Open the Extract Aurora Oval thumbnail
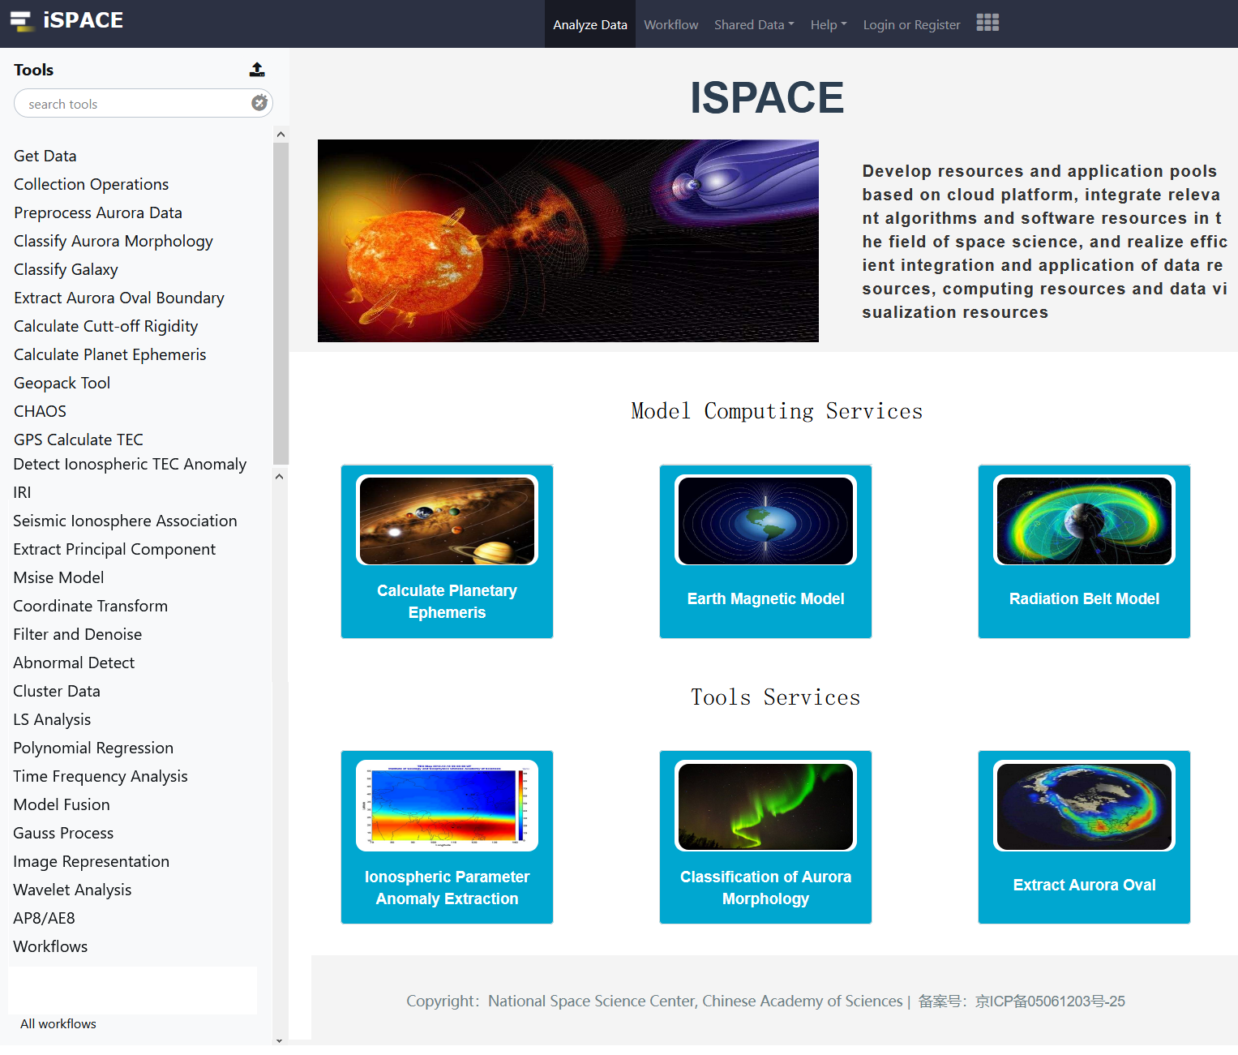The width and height of the screenshot is (1238, 1055). (x=1084, y=806)
